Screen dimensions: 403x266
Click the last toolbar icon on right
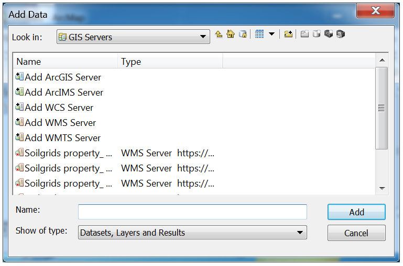341,34
